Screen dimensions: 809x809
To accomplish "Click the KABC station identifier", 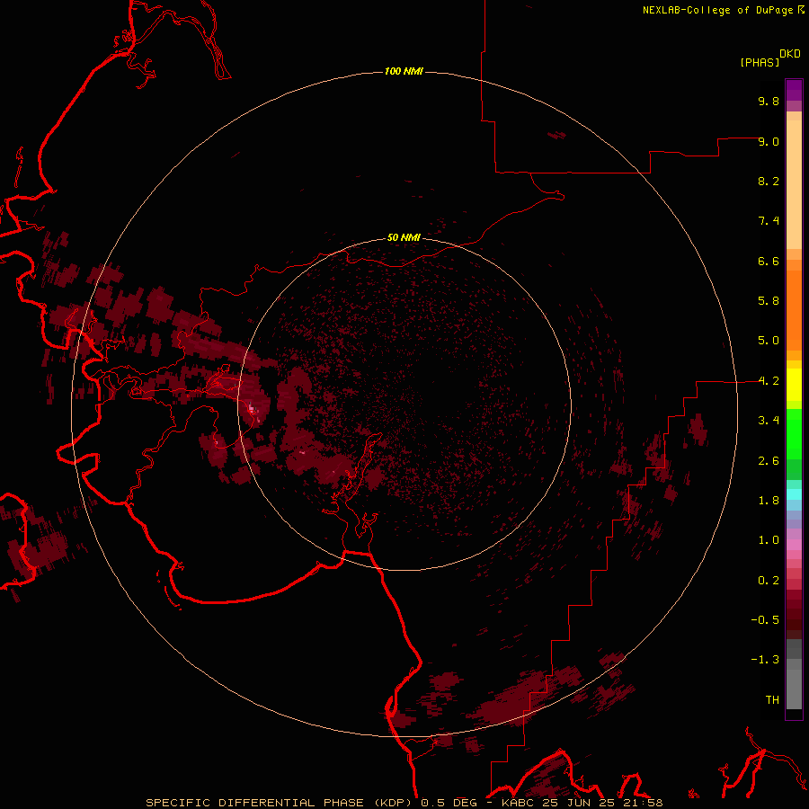I will 518,803.
